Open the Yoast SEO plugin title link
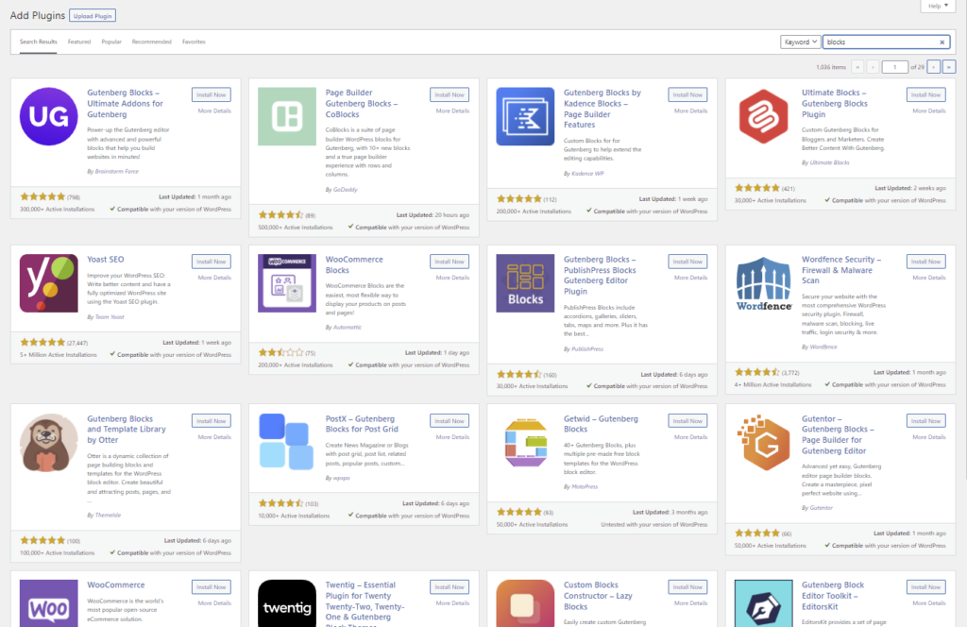 (106, 260)
